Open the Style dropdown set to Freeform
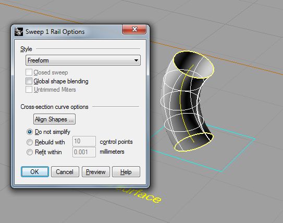 click(x=83, y=60)
